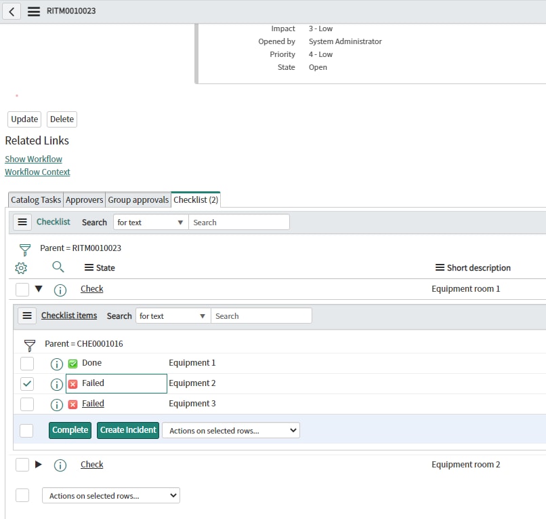Click the red Failed icon for Equipment 3
This screenshot has height=519, width=546.
72,404
